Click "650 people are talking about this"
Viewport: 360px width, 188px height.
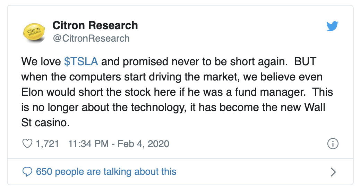click(106, 172)
